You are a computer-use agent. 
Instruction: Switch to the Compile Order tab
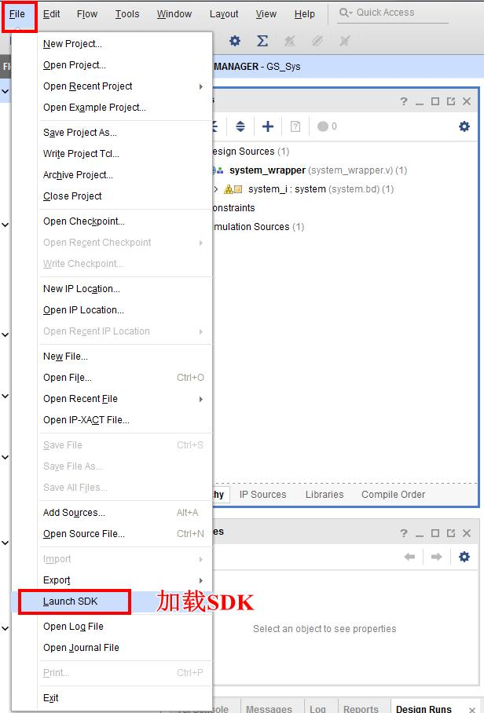click(x=393, y=494)
